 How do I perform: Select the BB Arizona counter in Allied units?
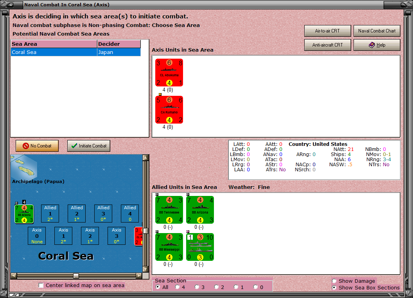[x=200, y=210]
